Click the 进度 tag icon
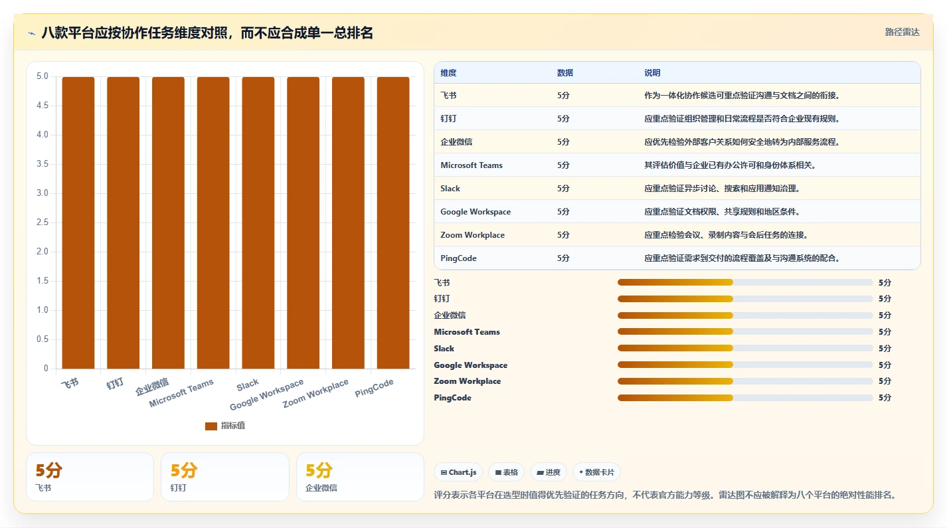Viewport: 947px width, 528px height. [540, 473]
